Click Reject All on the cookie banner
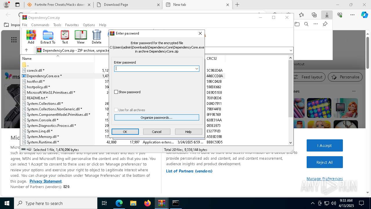The width and height of the screenshot is (371, 209). pos(325,162)
